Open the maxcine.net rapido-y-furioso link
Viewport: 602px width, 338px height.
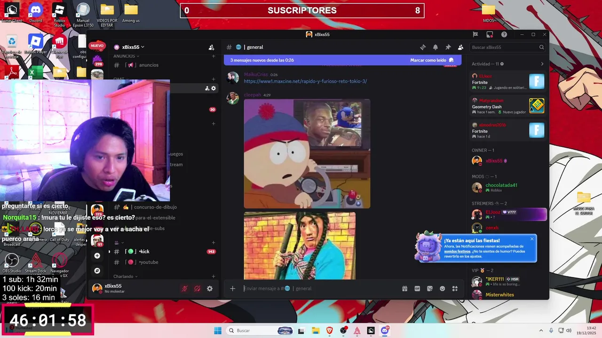tap(305, 81)
